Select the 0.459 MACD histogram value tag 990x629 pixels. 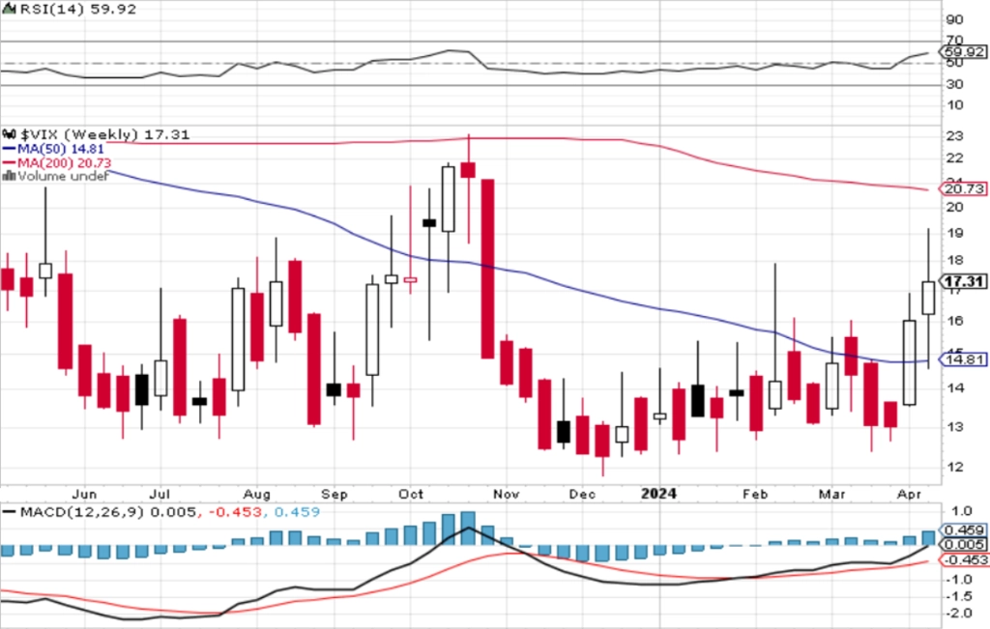[964, 529]
